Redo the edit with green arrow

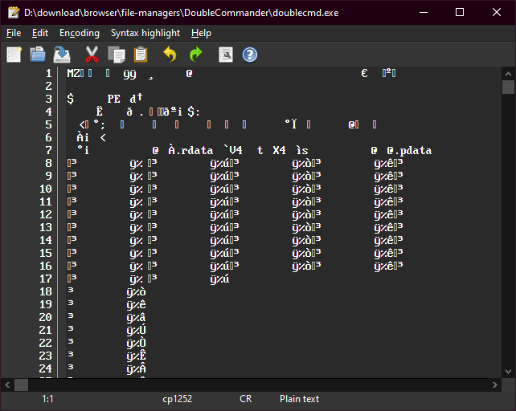coord(196,55)
